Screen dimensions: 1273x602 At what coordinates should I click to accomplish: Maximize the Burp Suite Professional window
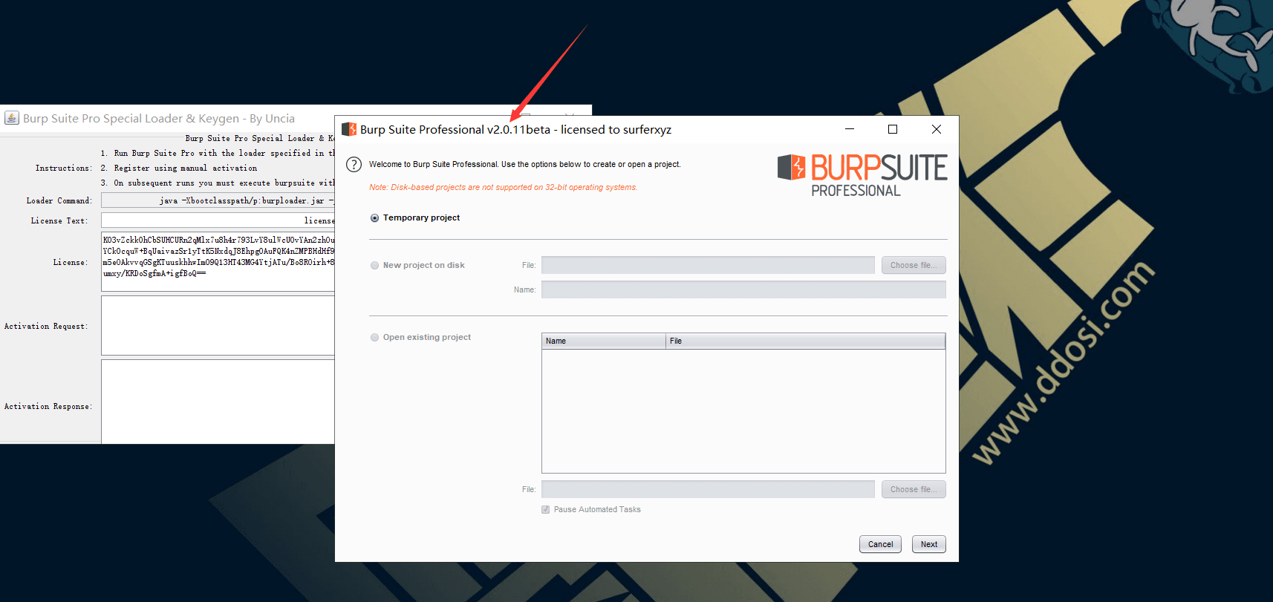893,129
